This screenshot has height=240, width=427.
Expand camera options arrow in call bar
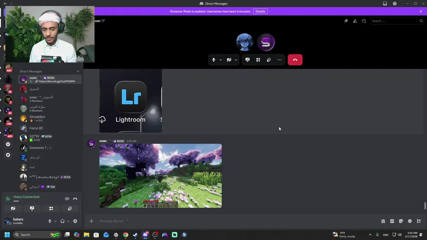tap(236, 60)
